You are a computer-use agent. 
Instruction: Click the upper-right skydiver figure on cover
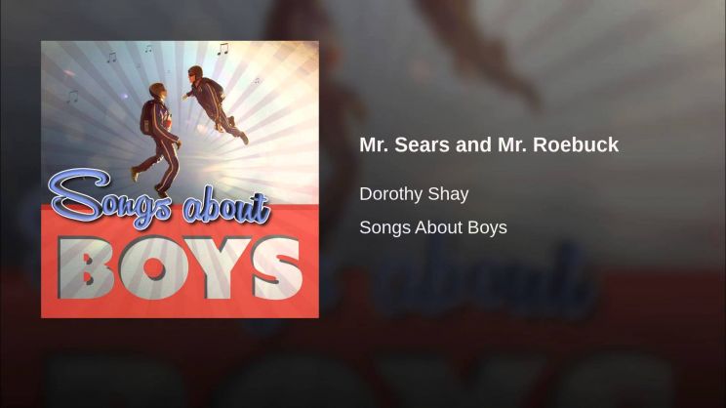[214, 102]
